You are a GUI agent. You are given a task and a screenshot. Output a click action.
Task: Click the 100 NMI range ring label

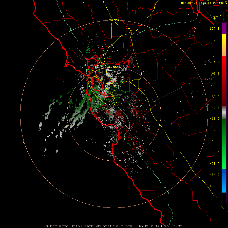[x=114, y=20]
